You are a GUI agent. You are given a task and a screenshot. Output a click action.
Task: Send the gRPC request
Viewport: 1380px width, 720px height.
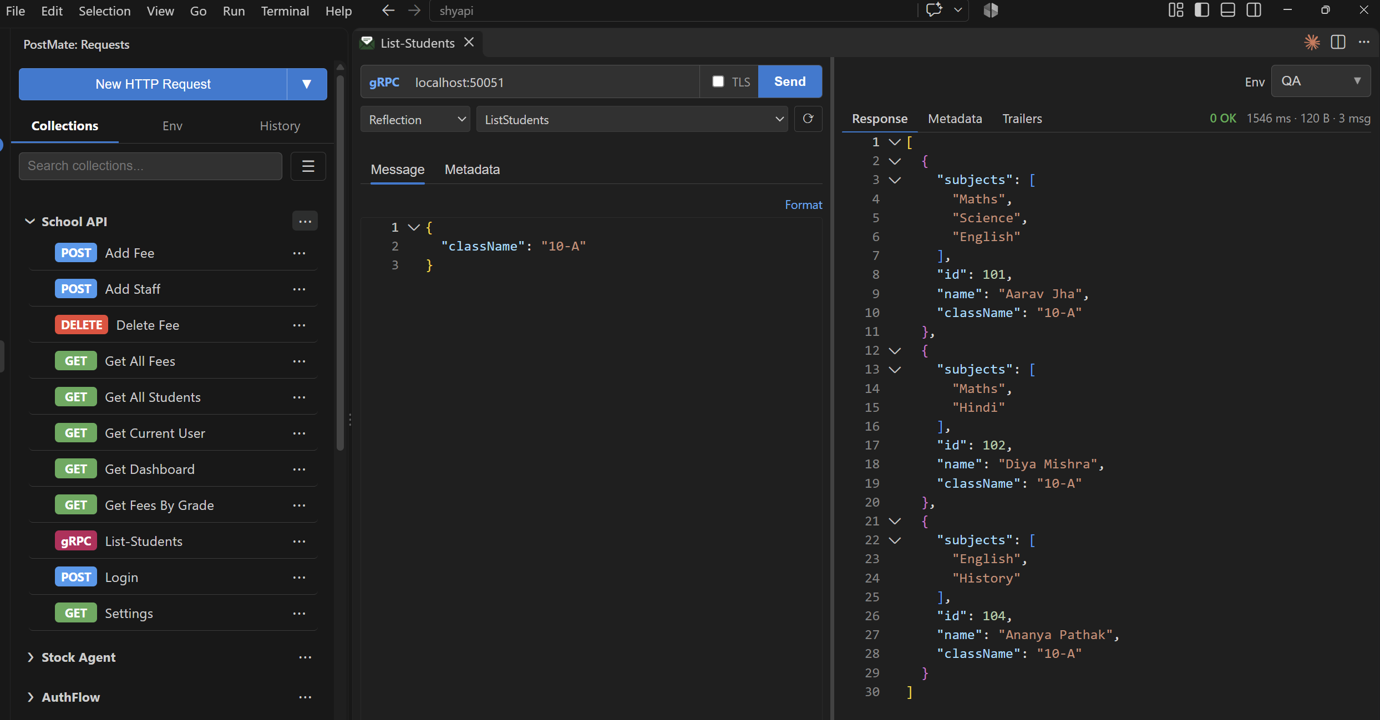click(x=790, y=81)
